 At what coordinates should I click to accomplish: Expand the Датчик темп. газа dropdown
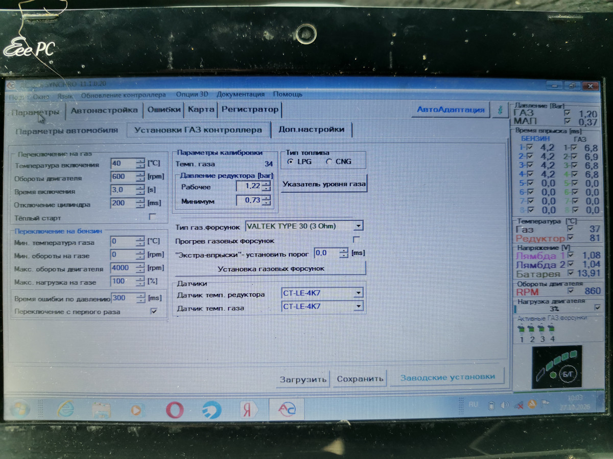(x=359, y=307)
